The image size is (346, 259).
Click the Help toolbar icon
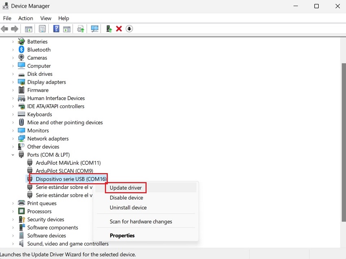56,29
